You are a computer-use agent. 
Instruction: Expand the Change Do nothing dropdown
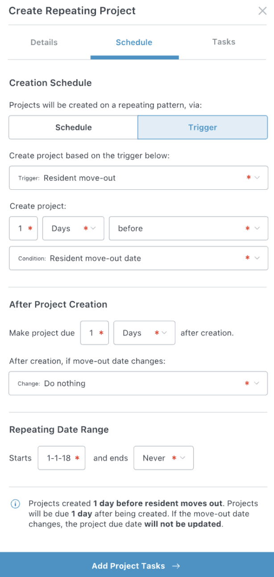138,383
